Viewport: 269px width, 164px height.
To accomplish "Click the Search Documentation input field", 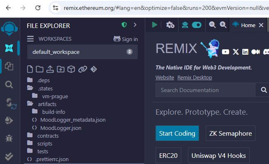I will click(x=205, y=90).
